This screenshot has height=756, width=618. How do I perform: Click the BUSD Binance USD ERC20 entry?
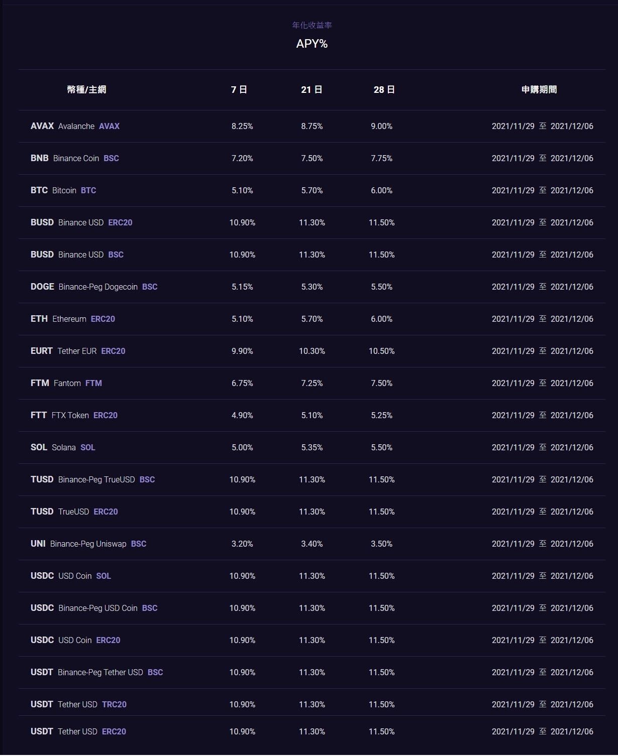tap(81, 222)
